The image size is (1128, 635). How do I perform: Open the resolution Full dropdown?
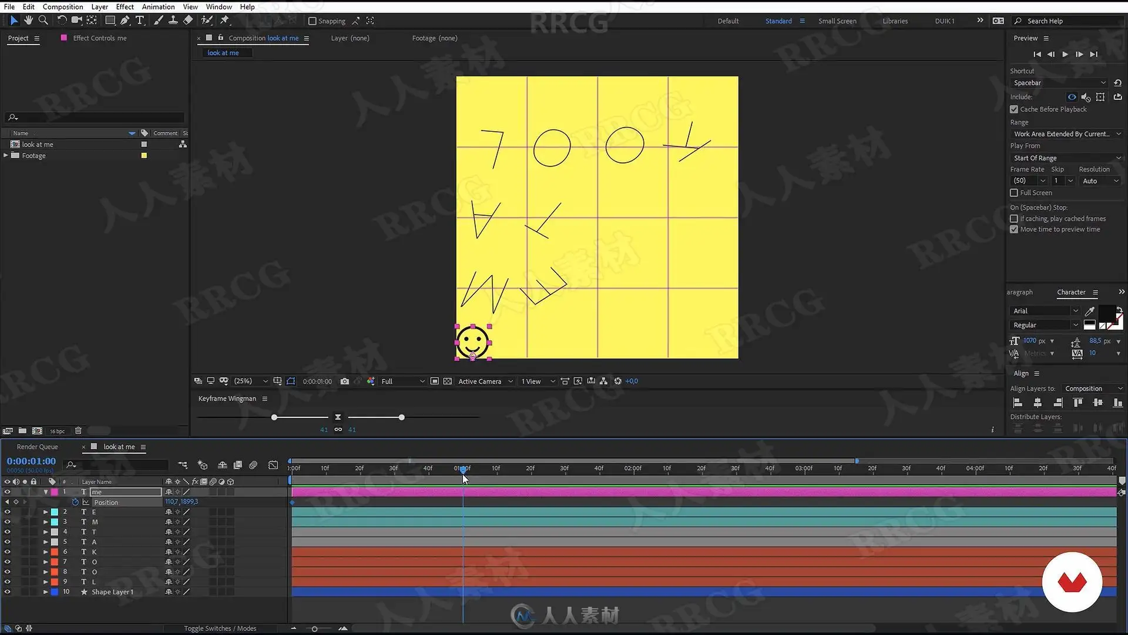click(x=402, y=382)
